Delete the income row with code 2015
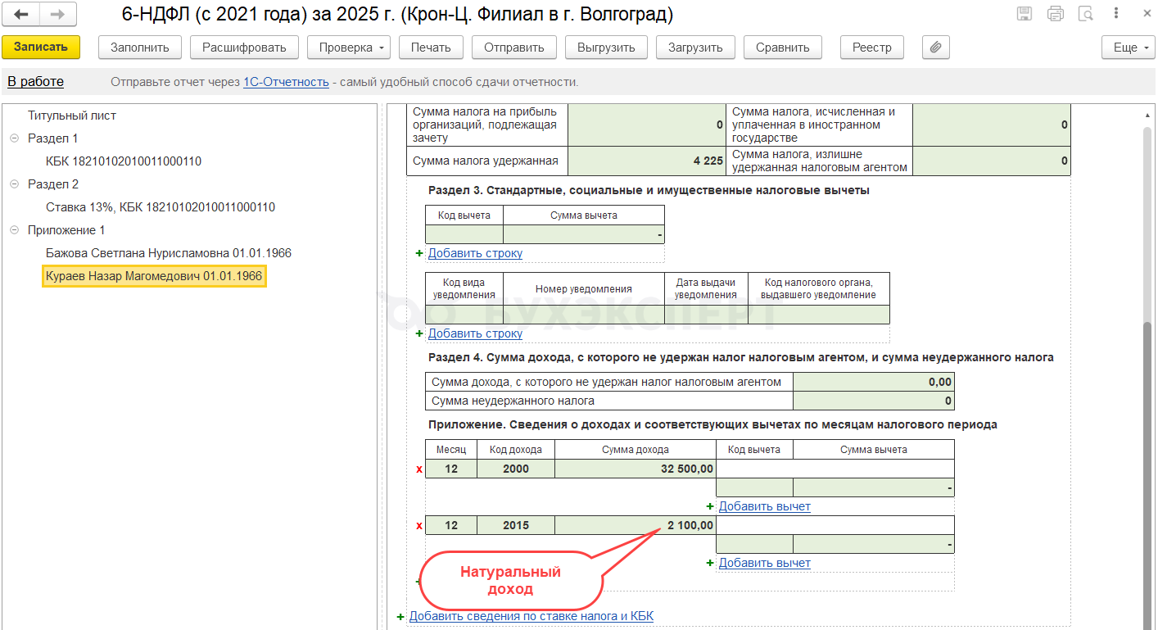The image size is (1158, 630). point(419,526)
